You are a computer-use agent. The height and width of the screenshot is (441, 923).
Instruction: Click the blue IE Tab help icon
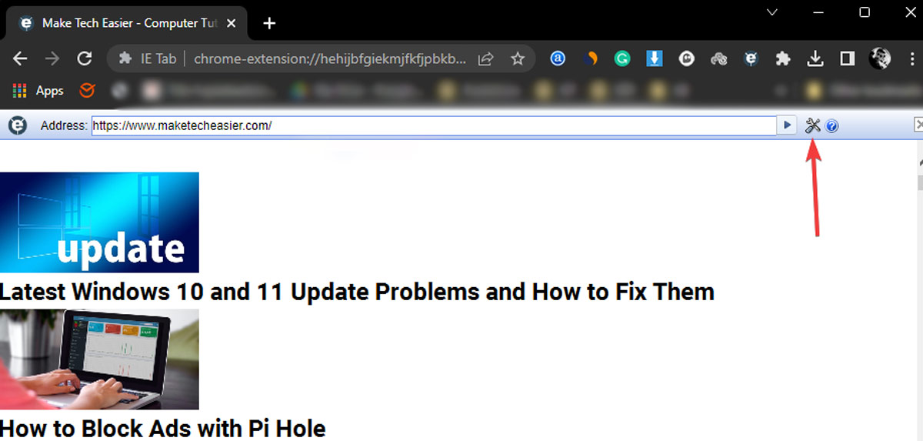(x=832, y=126)
